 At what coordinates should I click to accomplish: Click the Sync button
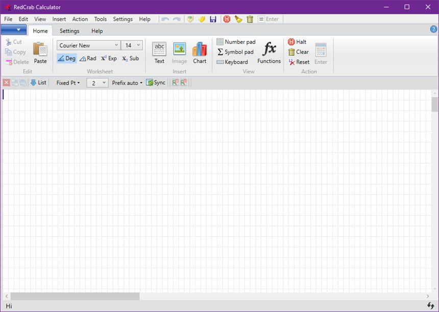(x=156, y=82)
